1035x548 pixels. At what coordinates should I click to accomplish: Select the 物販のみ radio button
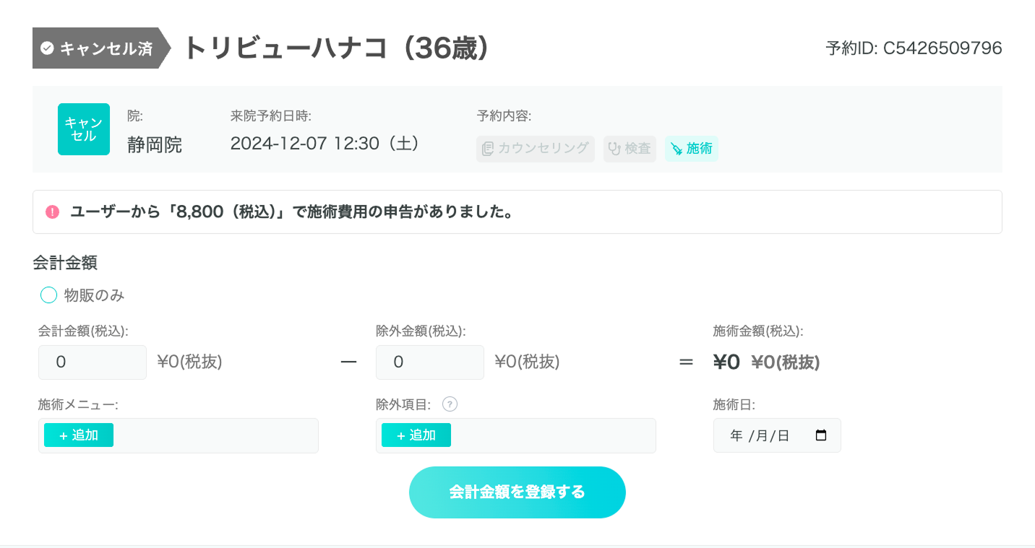tap(48, 295)
